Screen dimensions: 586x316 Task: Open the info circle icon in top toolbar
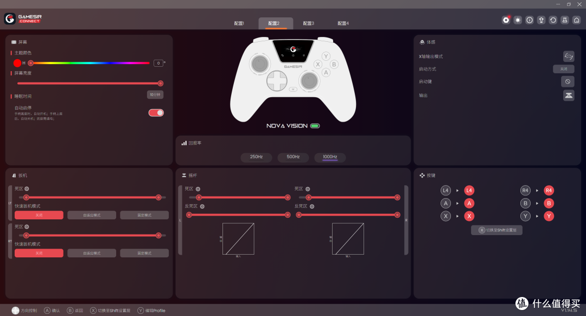530,20
